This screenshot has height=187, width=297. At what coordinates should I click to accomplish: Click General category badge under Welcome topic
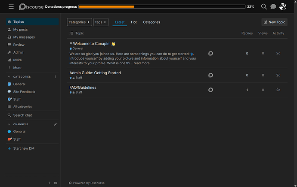tap(76, 48)
